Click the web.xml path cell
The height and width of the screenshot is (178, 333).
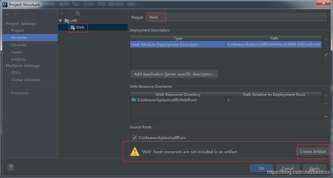(x=274, y=45)
